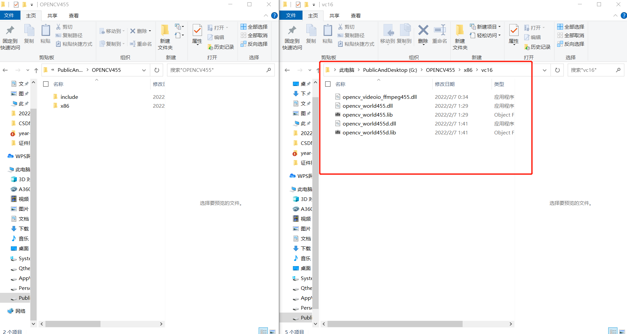
Task: Refresh the vc16 window folder view
Action: coord(557,70)
